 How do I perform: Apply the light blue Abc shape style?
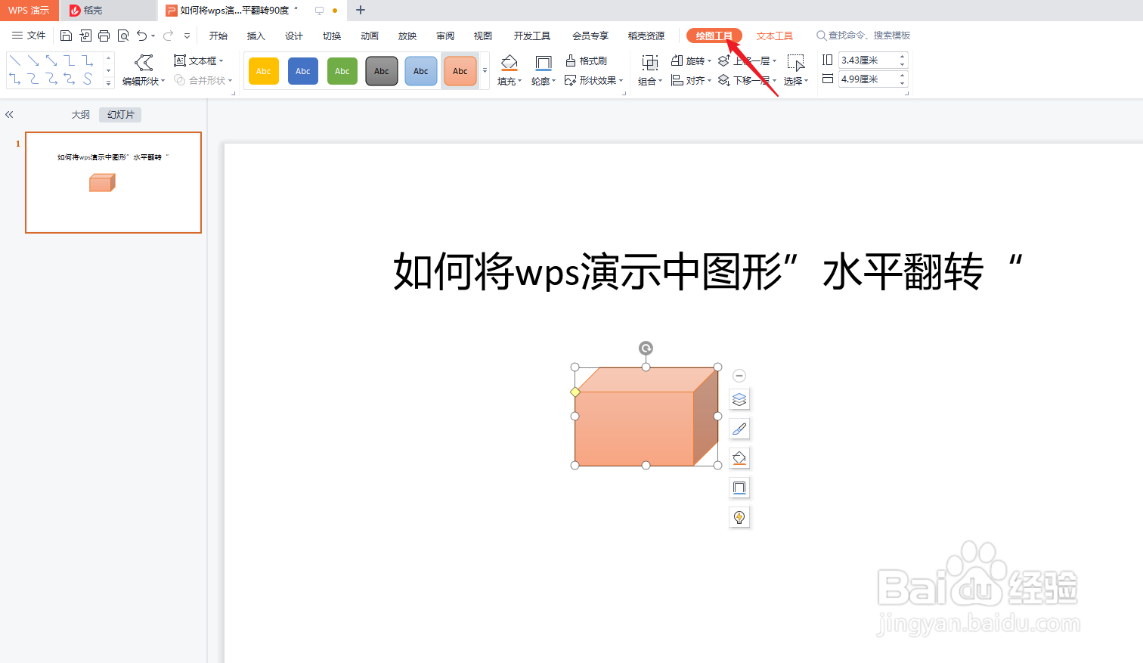pyautogui.click(x=421, y=71)
